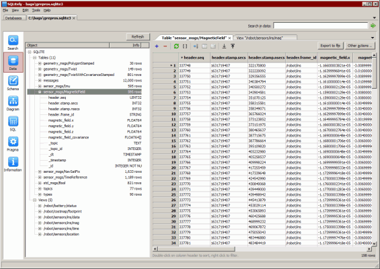Click the up-arrow rollback changes icon
Viewport: 380px width, 269px height.
click(x=233, y=46)
